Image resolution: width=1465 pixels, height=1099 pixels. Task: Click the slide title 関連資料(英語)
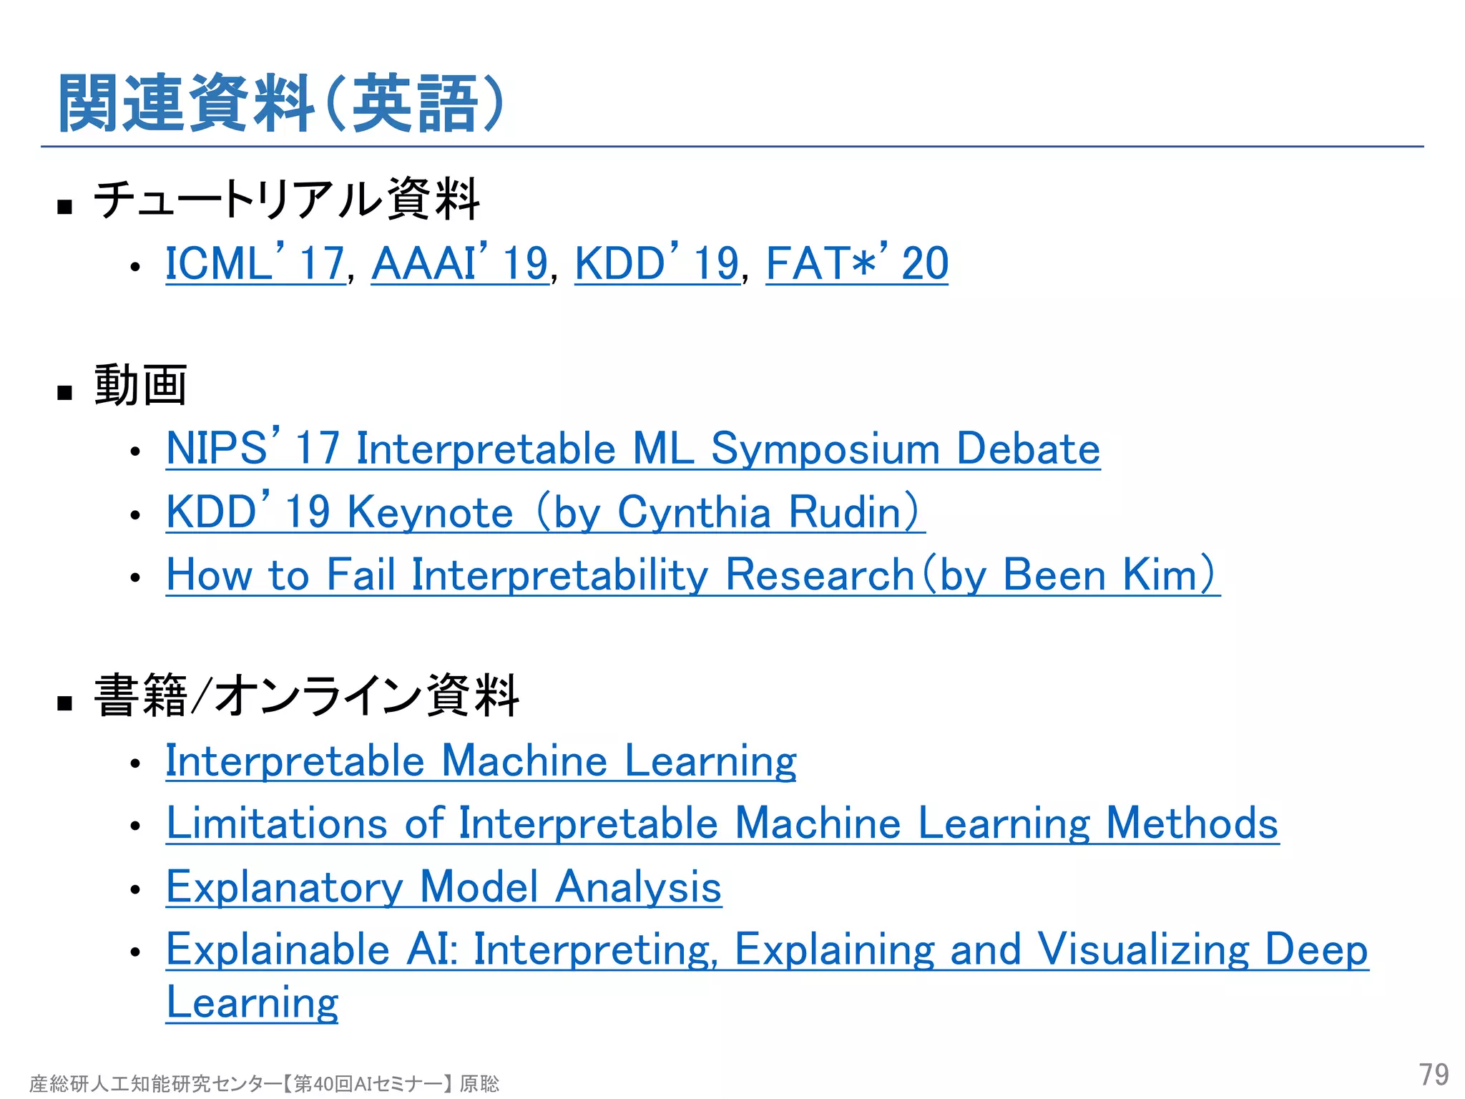pyautogui.click(x=280, y=104)
